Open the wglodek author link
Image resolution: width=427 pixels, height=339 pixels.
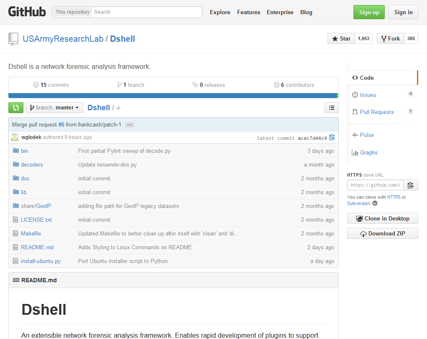click(x=31, y=137)
